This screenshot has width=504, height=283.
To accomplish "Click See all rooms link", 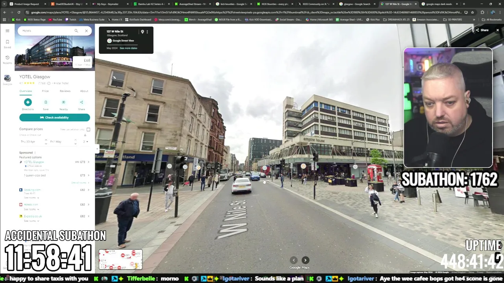I will click(80, 183).
